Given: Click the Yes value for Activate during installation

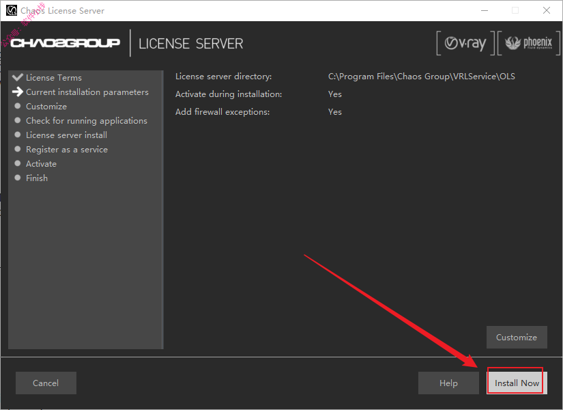Looking at the screenshot, I should (334, 94).
